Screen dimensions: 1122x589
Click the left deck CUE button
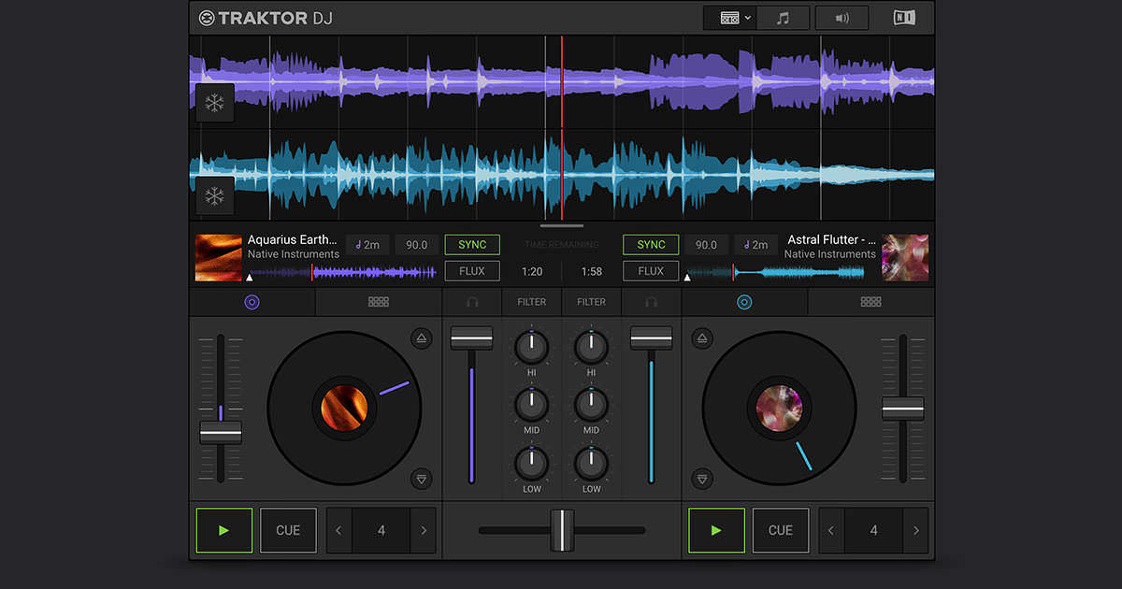(288, 530)
